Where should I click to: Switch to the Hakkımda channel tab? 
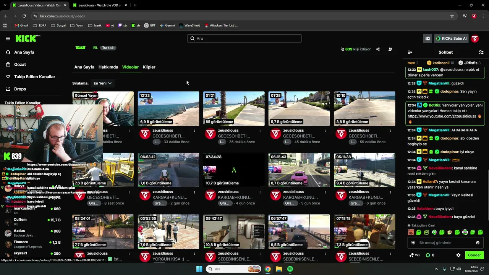click(x=108, y=67)
